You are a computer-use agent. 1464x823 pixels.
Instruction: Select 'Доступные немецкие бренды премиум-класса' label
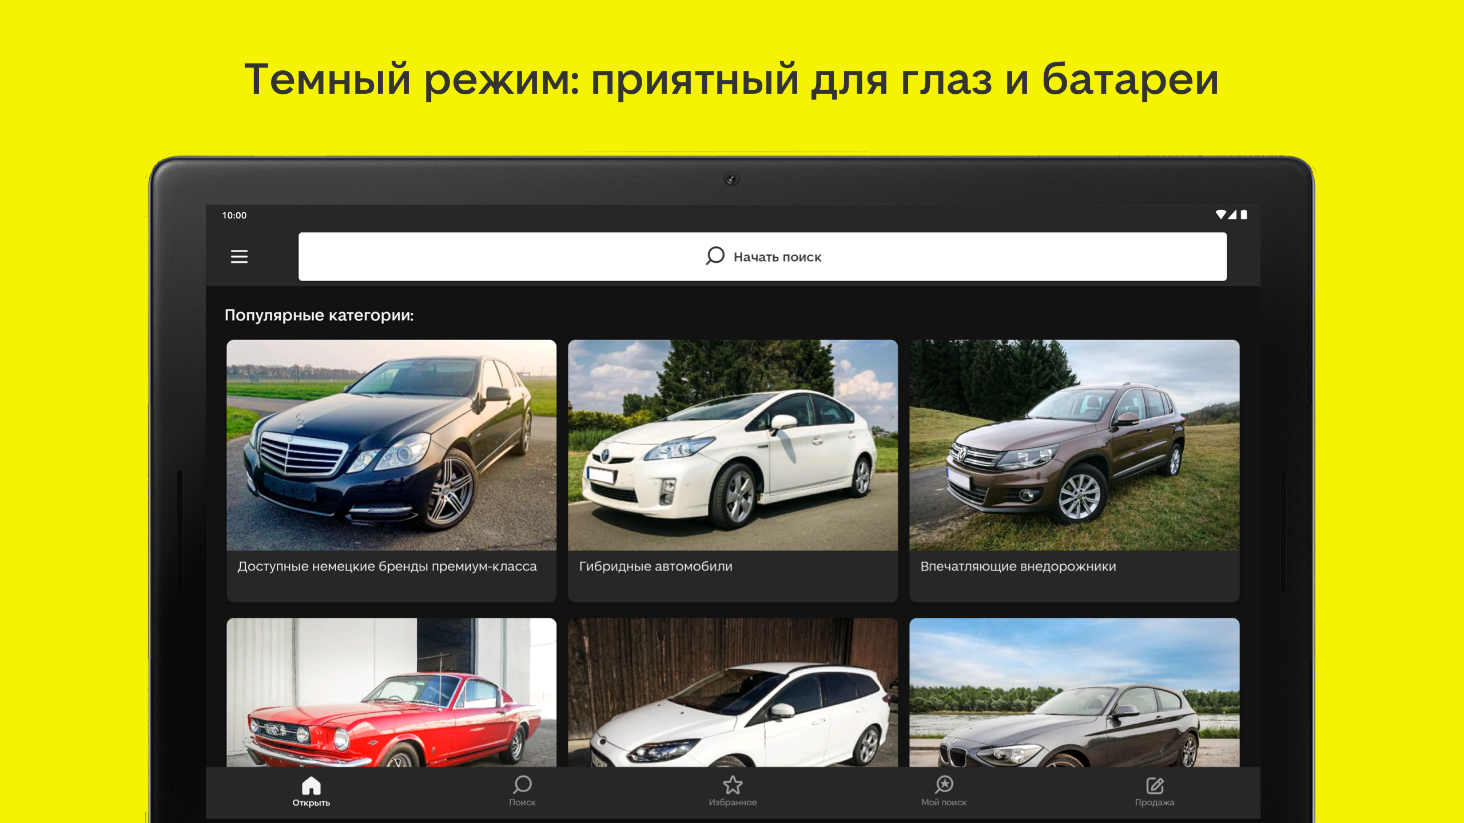point(387,566)
